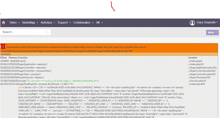Open the All modules menu
220x118 pixels.
point(99,22)
